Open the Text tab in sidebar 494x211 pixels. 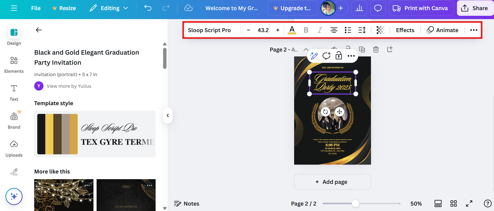coord(14,93)
